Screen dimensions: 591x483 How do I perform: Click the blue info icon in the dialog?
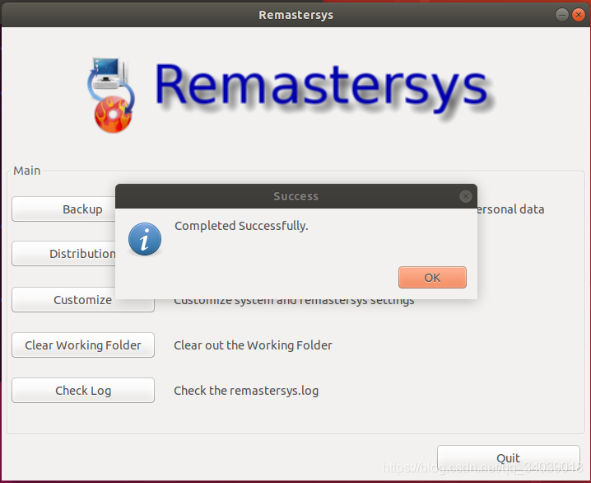coord(145,239)
